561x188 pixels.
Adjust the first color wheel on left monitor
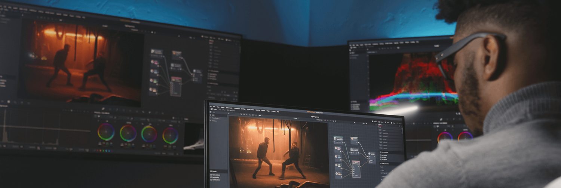pyautogui.click(x=106, y=132)
